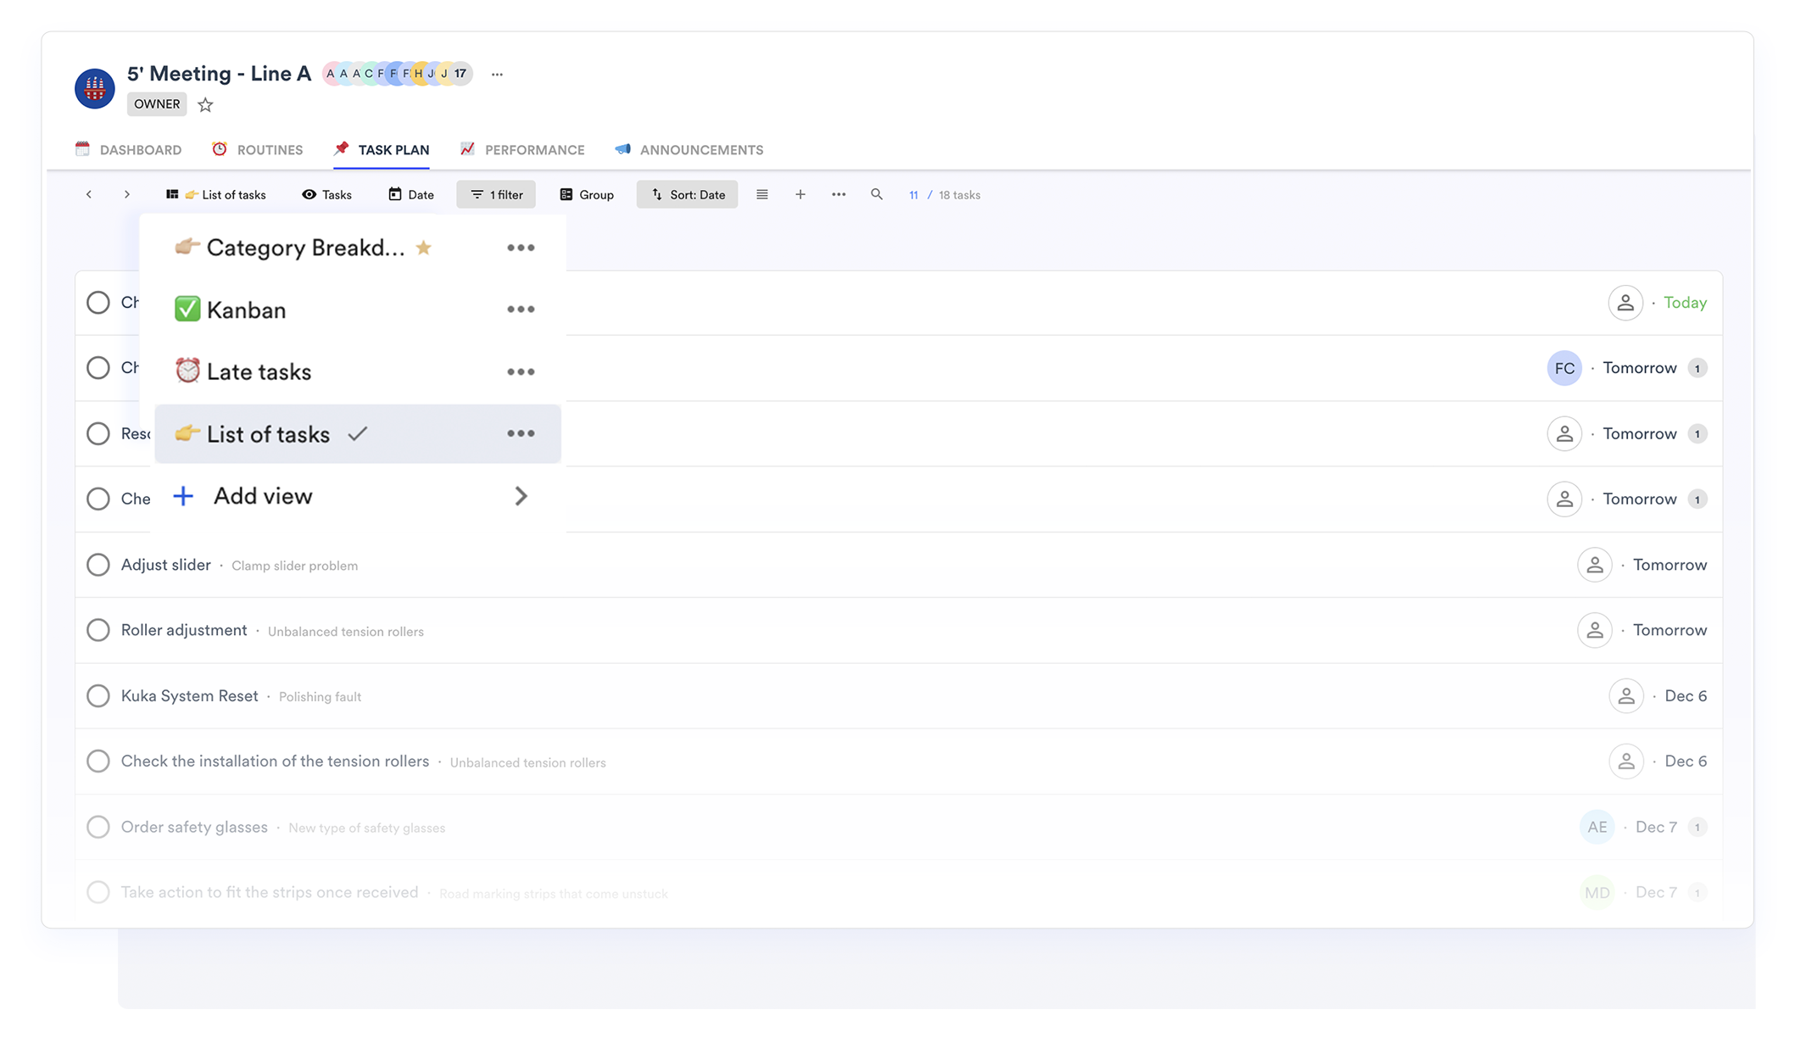
Task: Click the search magnifier icon in toolbar
Action: coord(876,194)
